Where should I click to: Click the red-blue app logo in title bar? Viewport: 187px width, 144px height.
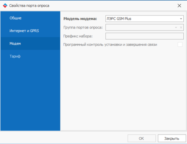(5, 6)
